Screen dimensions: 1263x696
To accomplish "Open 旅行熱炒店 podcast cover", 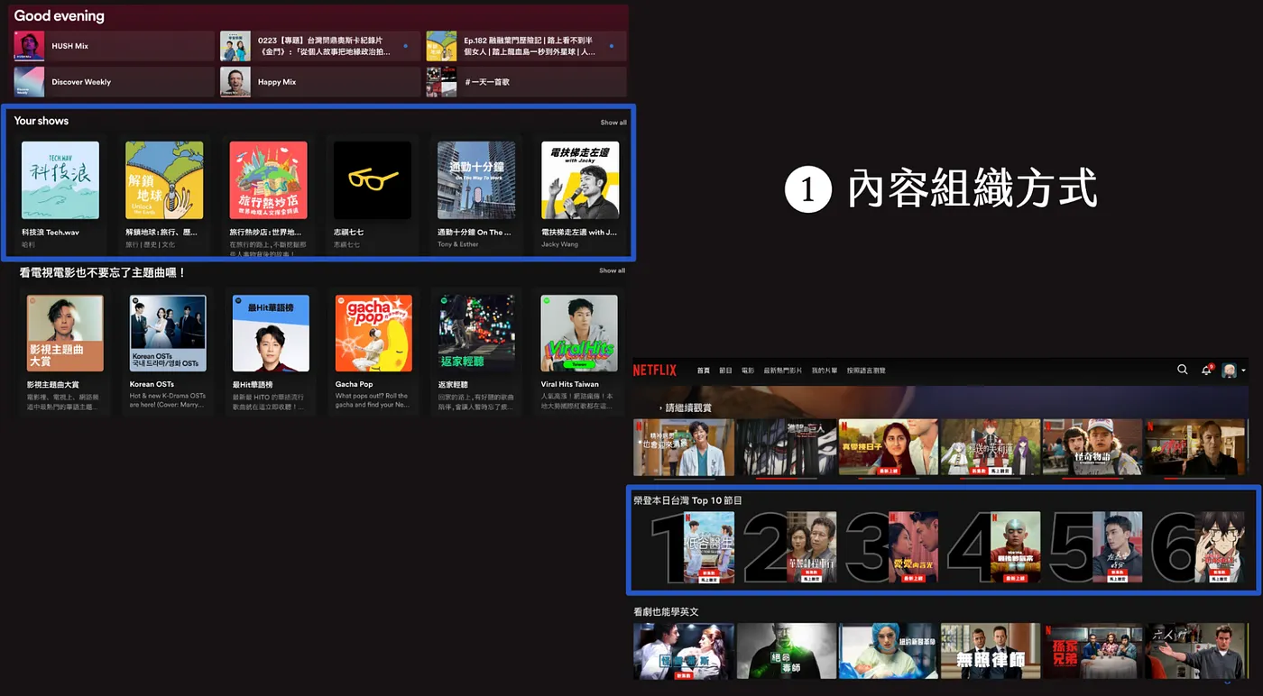I will (268, 180).
